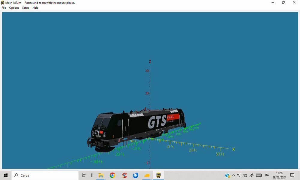Image resolution: width=300 pixels, height=180 pixels.
Task: Launch Google Chrome from the taskbar
Action: tap(112, 175)
